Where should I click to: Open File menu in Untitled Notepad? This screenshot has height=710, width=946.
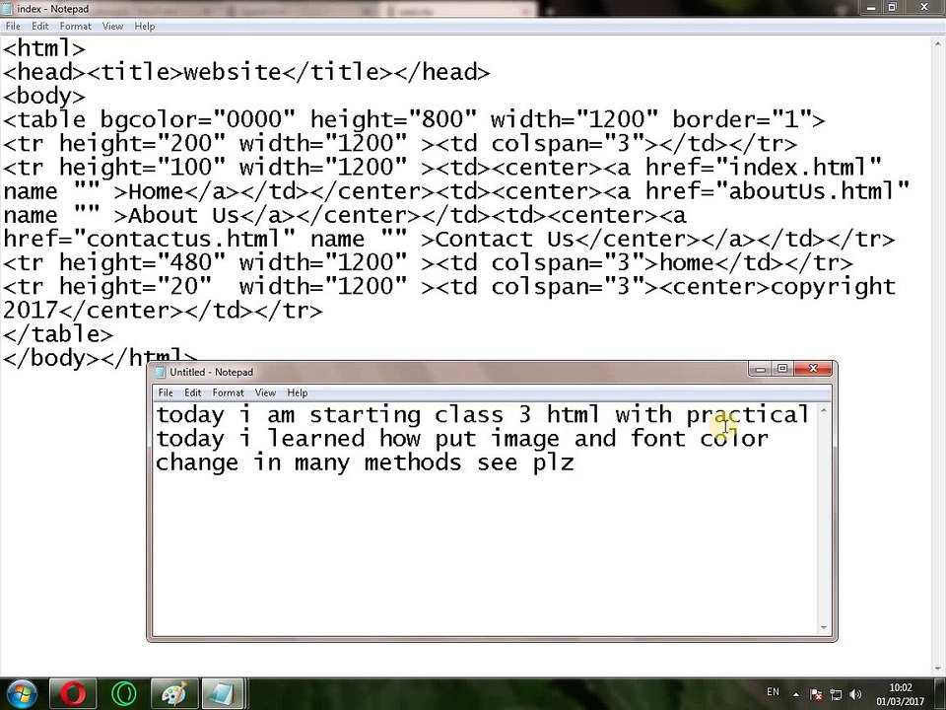166,392
